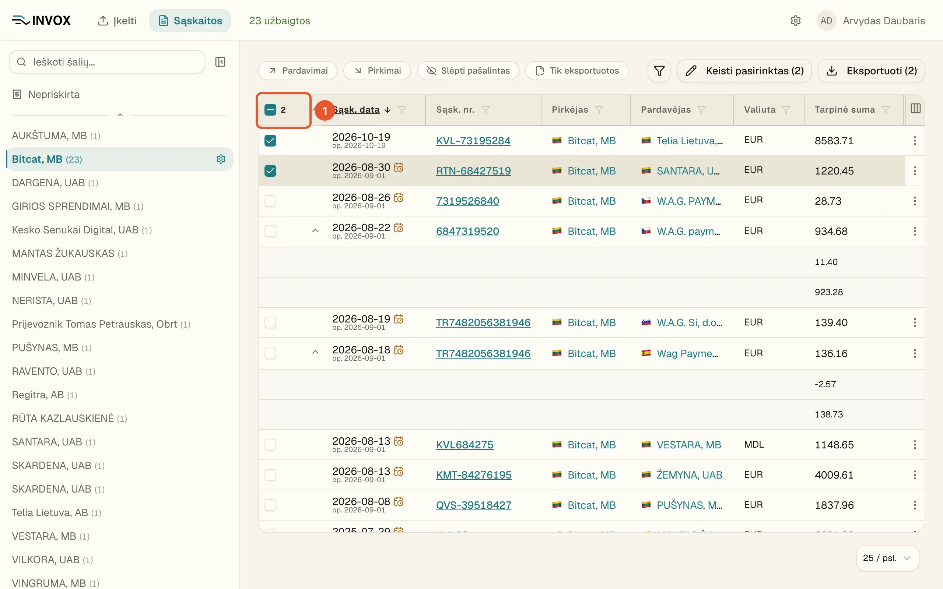Select MANTAS ŽUKAUSKAS in the sidebar
943x589 pixels.
point(70,254)
